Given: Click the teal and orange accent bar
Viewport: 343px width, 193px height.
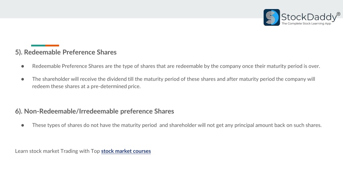Looking at the screenshot, I should 45,46.
